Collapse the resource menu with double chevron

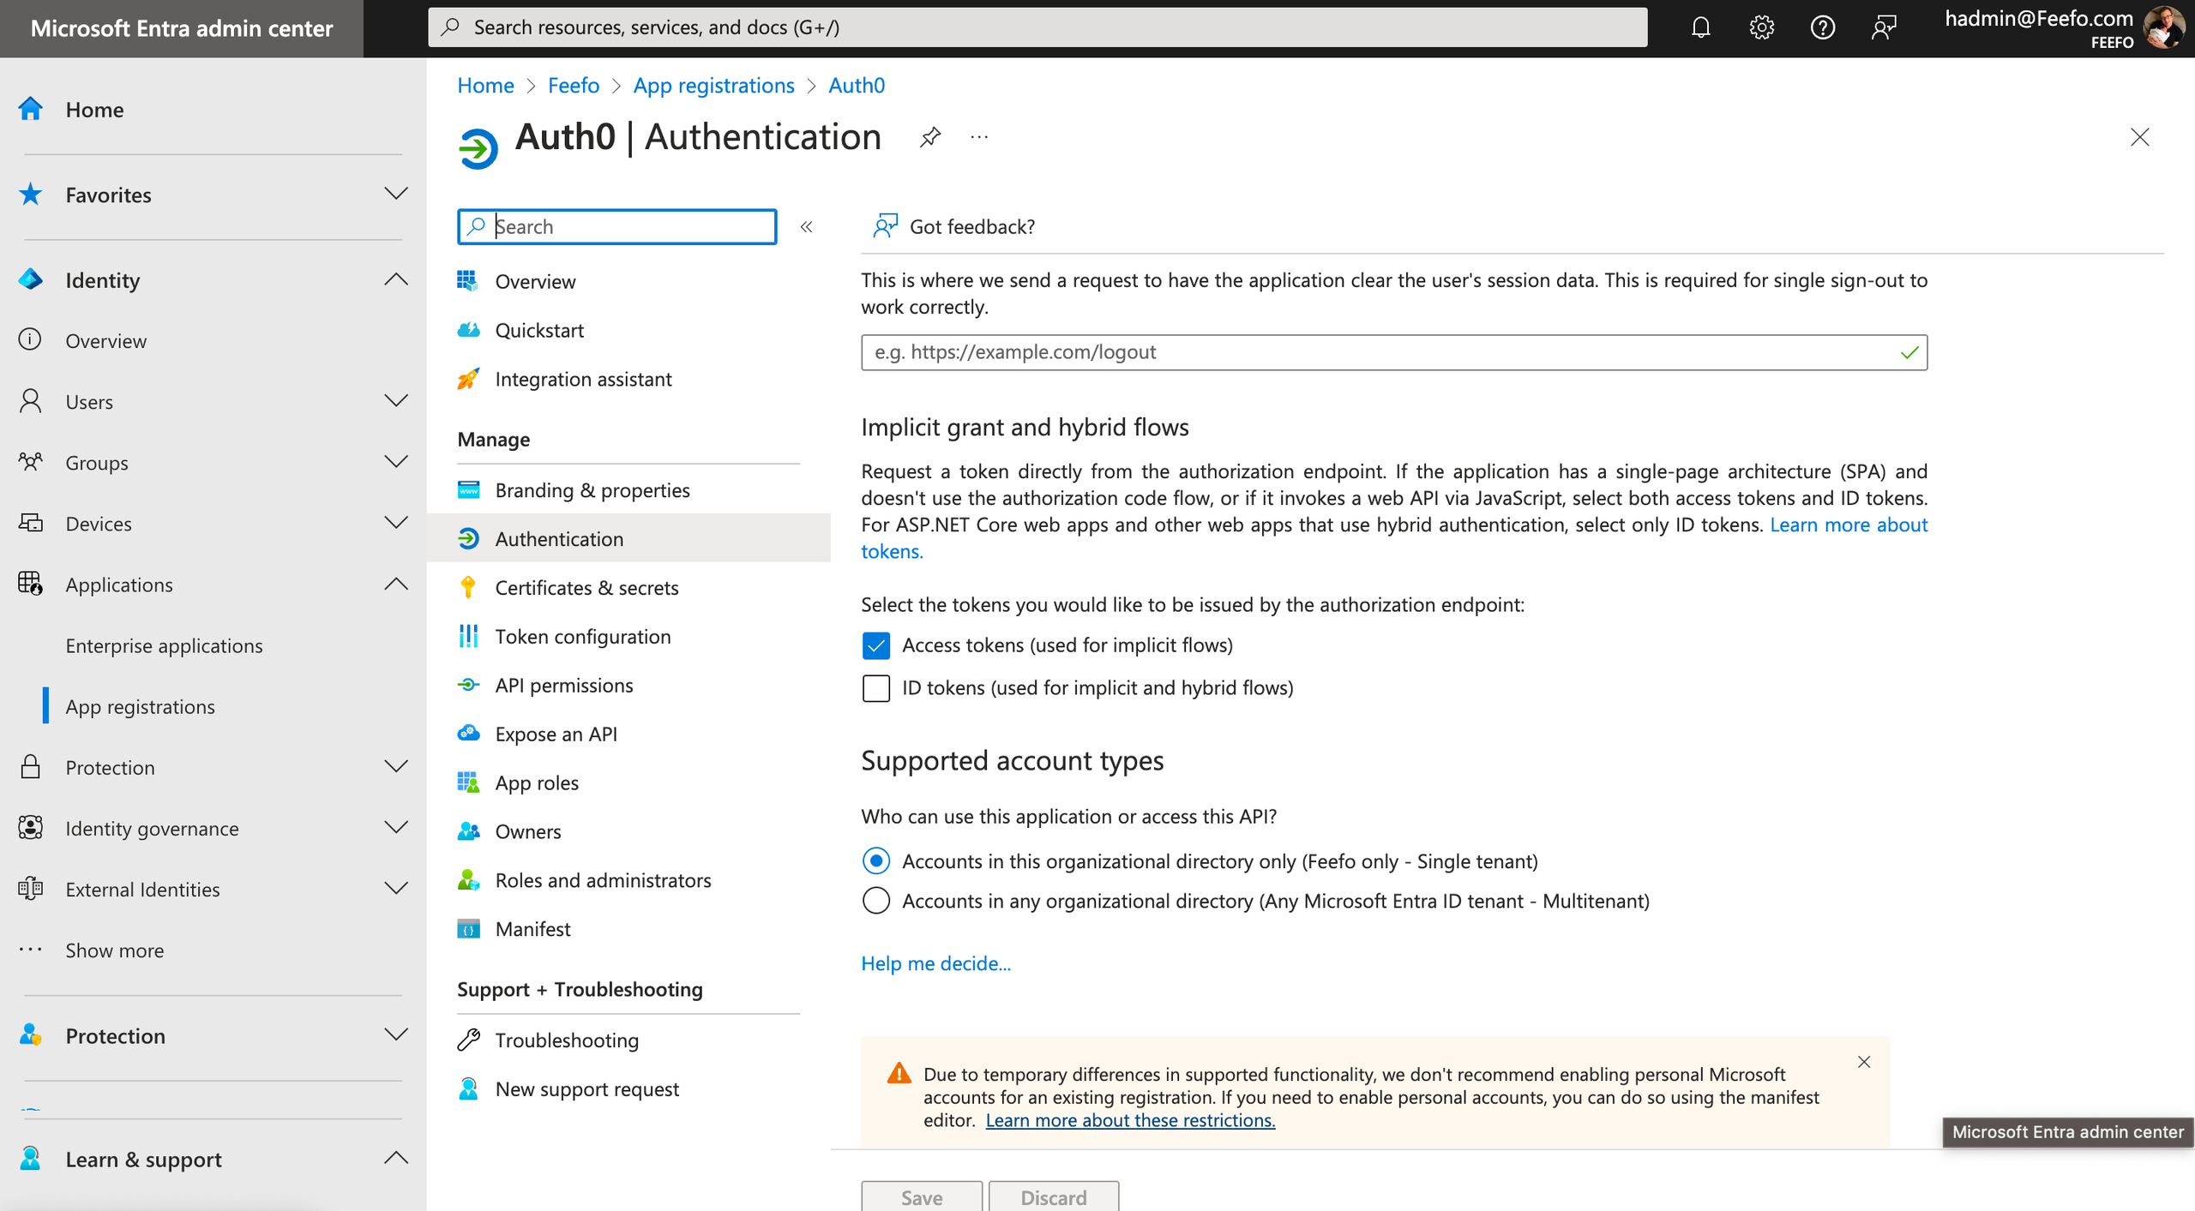tap(806, 227)
